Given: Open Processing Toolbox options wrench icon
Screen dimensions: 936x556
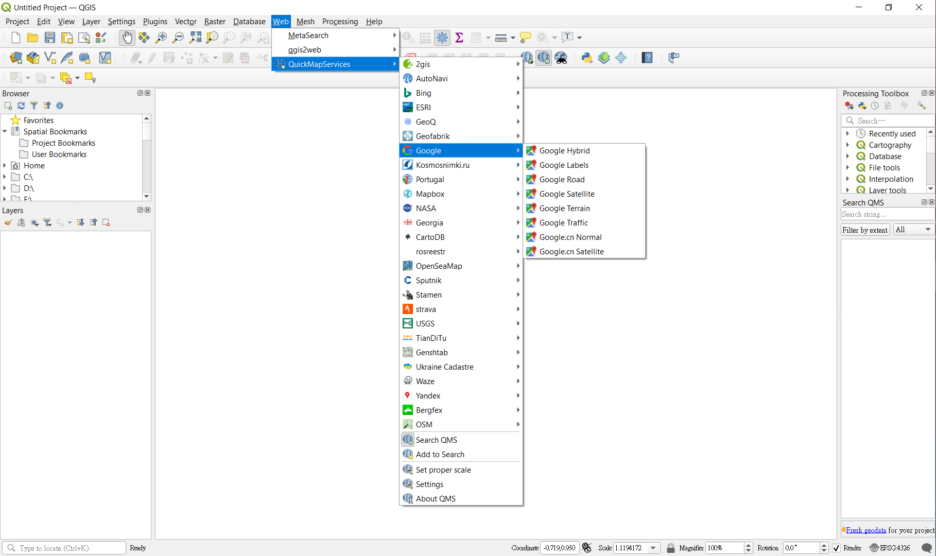Looking at the screenshot, I should tap(922, 106).
